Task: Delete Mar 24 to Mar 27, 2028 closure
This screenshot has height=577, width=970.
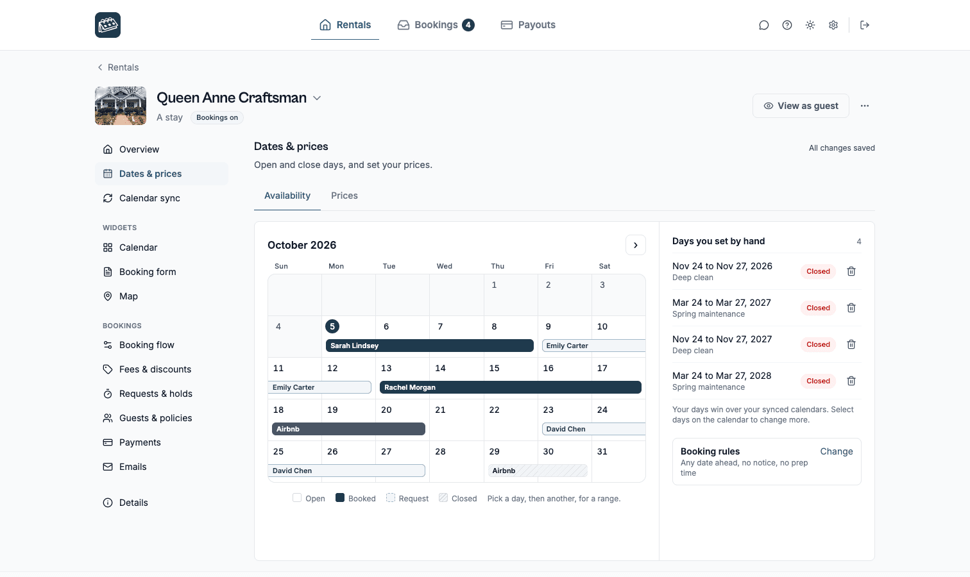Action: [851, 381]
